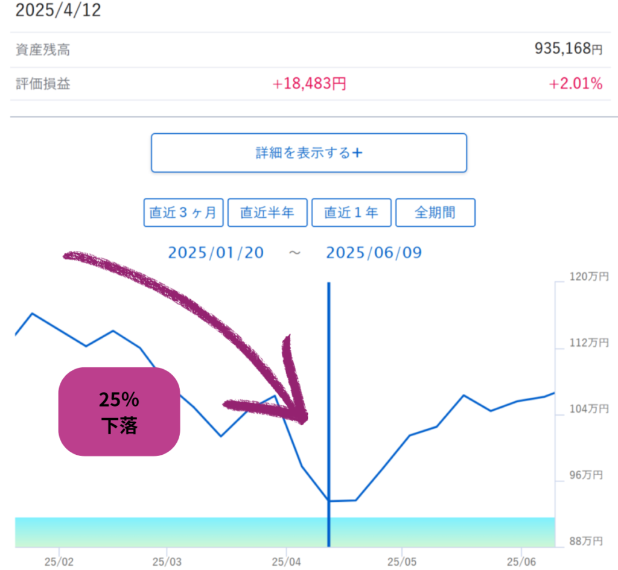Click the 935,168円 asset balance value
The height and width of the screenshot is (570, 618).
(568, 49)
